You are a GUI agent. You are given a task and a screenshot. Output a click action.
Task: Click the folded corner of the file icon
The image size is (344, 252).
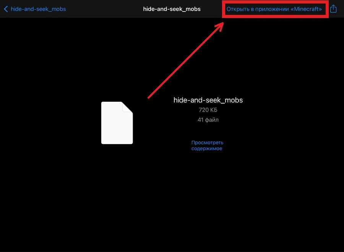pos(128,107)
